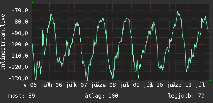
Task: Click the 'most: 89' current value
Action: point(22,96)
